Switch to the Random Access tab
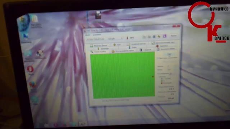The width and height of the screenshot is (230, 129). click(137, 44)
